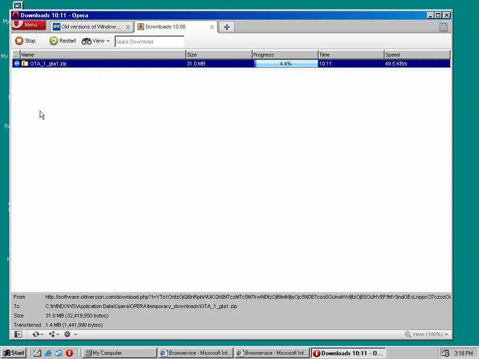
Task: Sort downloads by Speed column
Action: pos(417,55)
